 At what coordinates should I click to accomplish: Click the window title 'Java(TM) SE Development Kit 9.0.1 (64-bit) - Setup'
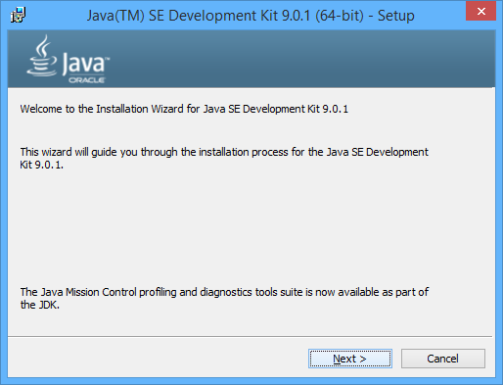251,16
